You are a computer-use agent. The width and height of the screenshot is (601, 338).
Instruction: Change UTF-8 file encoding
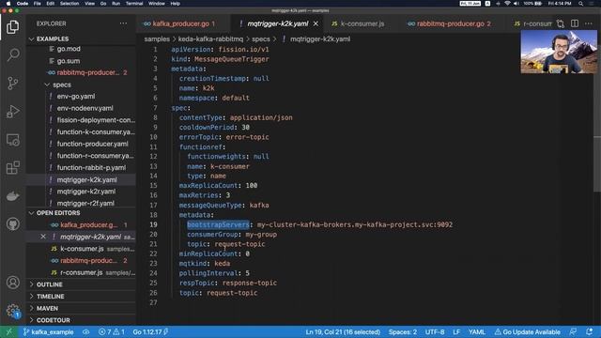click(x=435, y=331)
